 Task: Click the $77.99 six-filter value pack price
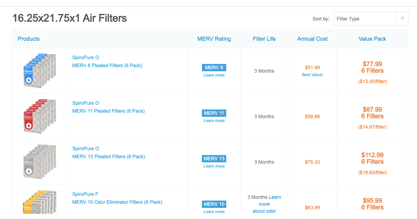pyautogui.click(x=372, y=64)
